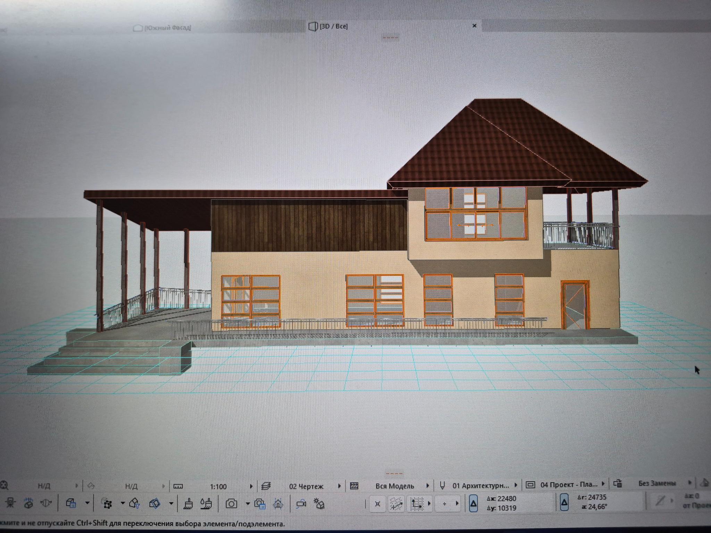The width and height of the screenshot is (711, 533).
Task: Select the 3D / Все tab
Action: (x=333, y=26)
